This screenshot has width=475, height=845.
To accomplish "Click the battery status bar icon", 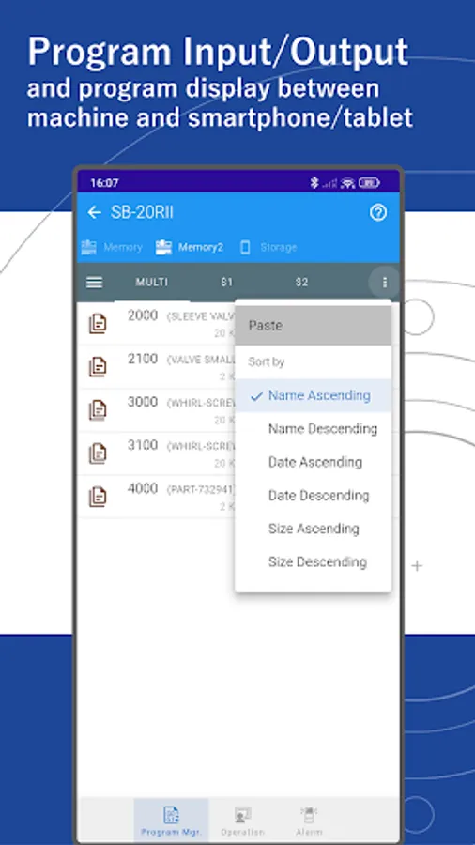I will (x=369, y=183).
